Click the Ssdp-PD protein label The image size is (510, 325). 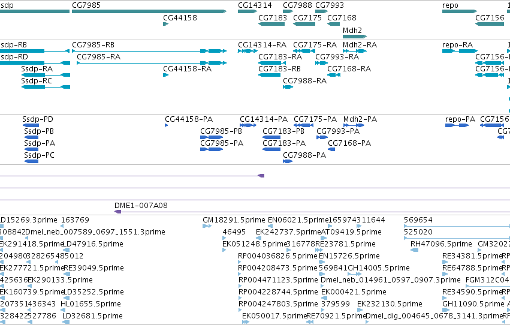(38, 119)
